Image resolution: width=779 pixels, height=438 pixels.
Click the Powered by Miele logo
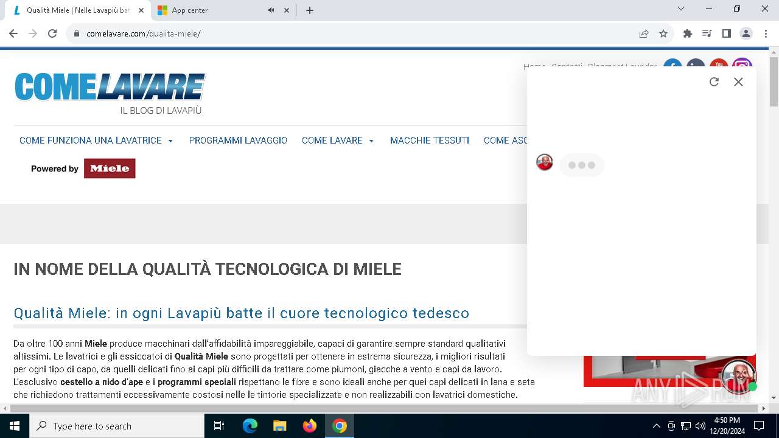[83, 169]
